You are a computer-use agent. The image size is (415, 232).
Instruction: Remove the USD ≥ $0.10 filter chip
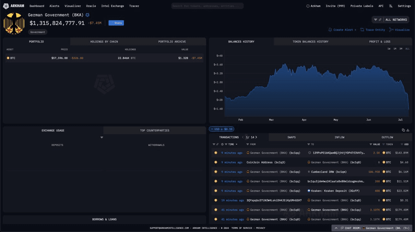(x=212, y=129)
